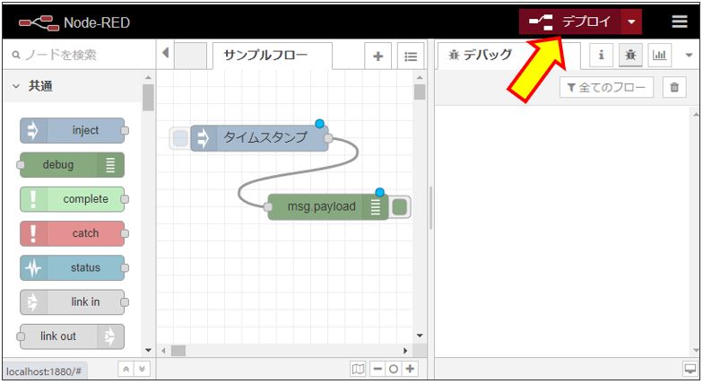Toggle the navigator map view icon
Screen dimensions: 703x384
pyautogui.click(x=359, y=369)
